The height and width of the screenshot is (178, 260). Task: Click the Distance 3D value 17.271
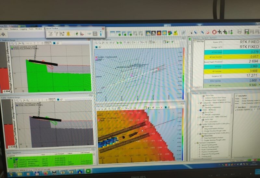[x=252, y=75]
